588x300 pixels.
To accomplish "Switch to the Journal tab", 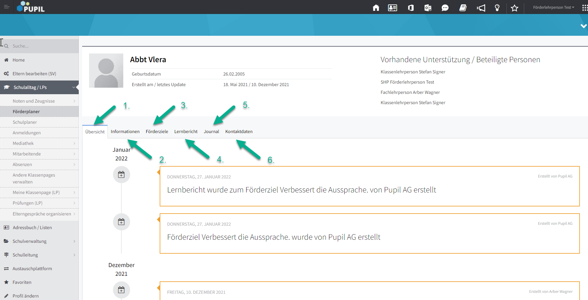I will point(211,132).
